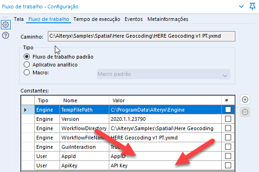Select the GuiInteraction name cell
The image size is (259, 172).
[84, 147]
